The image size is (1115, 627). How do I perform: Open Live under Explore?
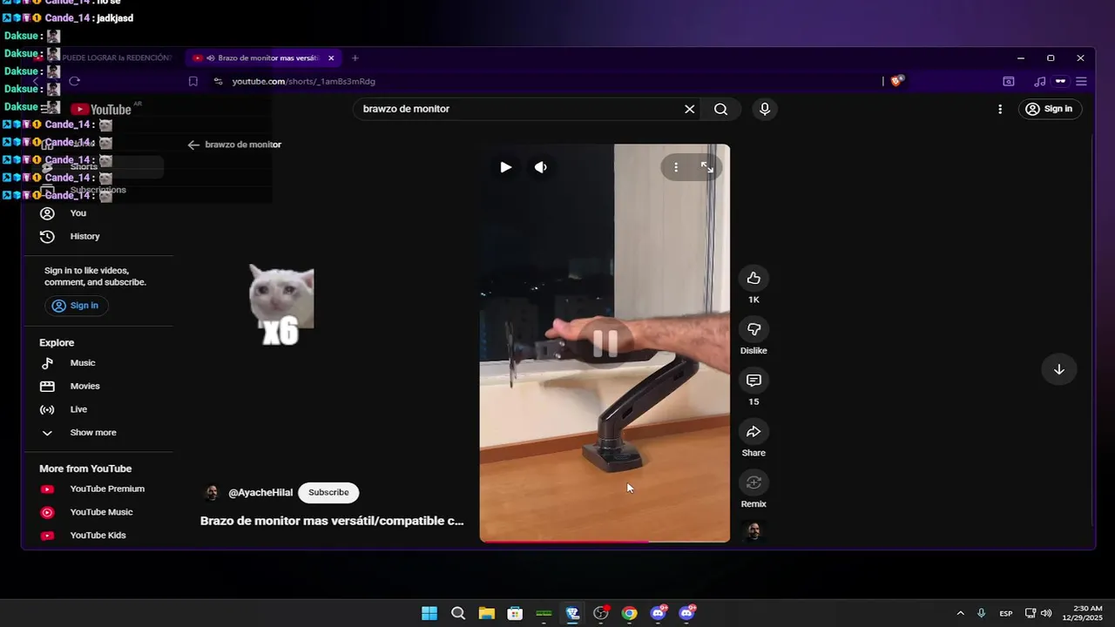pyautogui.click(x=78, y=409)
